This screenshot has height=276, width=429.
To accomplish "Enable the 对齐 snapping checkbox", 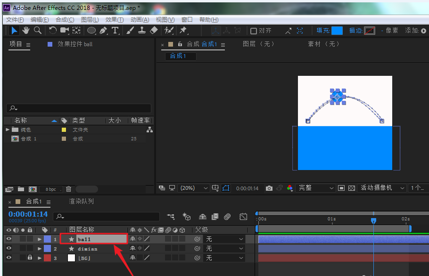I will coord(254,31).
